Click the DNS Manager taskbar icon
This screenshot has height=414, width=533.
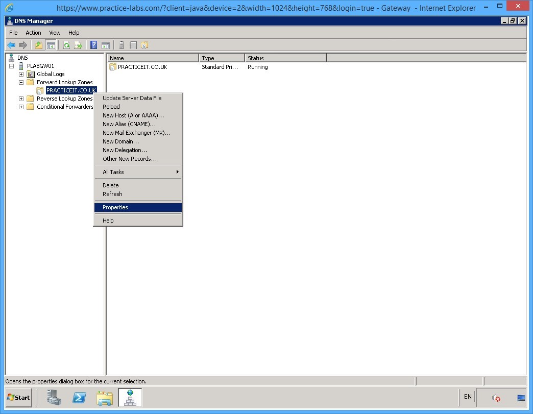[x=130, y=398]
